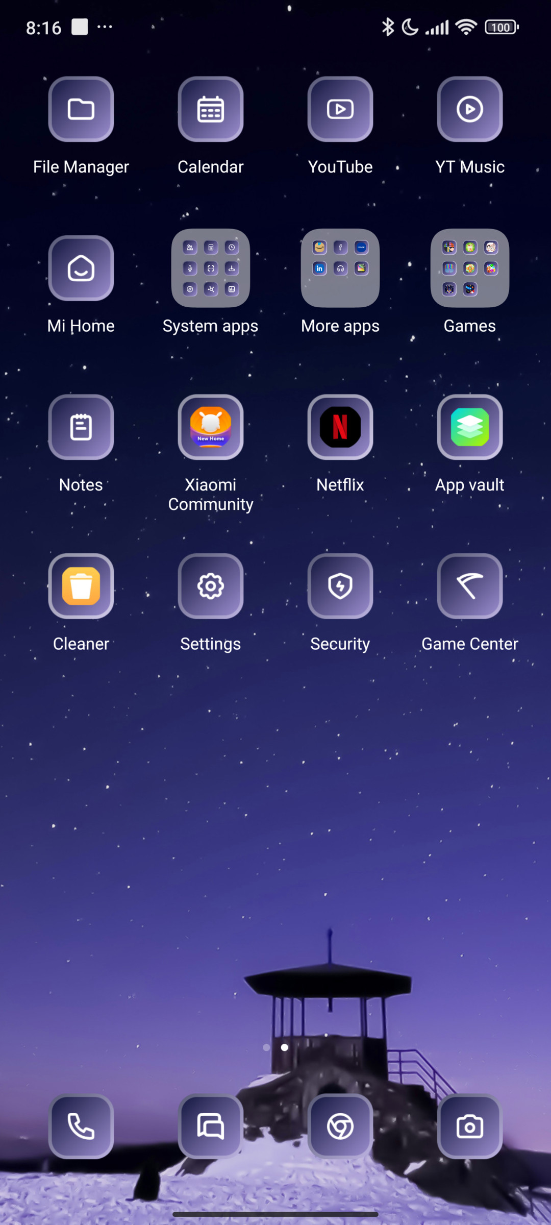Screen dimensions: 551x1225
Task: Tap the Phone dialer dock icon
Action: (81, 1126)
